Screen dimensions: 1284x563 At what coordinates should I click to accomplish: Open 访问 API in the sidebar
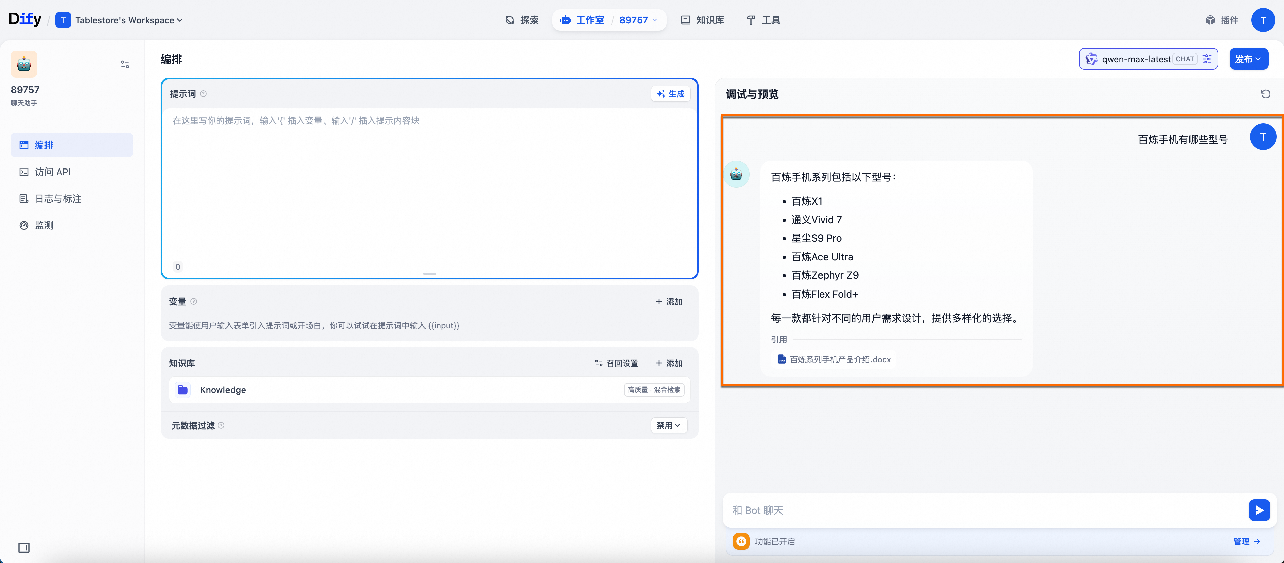[x=72, y=172]
